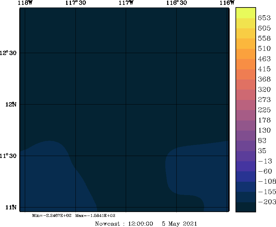Click the 11°30 latitude label
The image size is (276, 227).
pos(8,156)
